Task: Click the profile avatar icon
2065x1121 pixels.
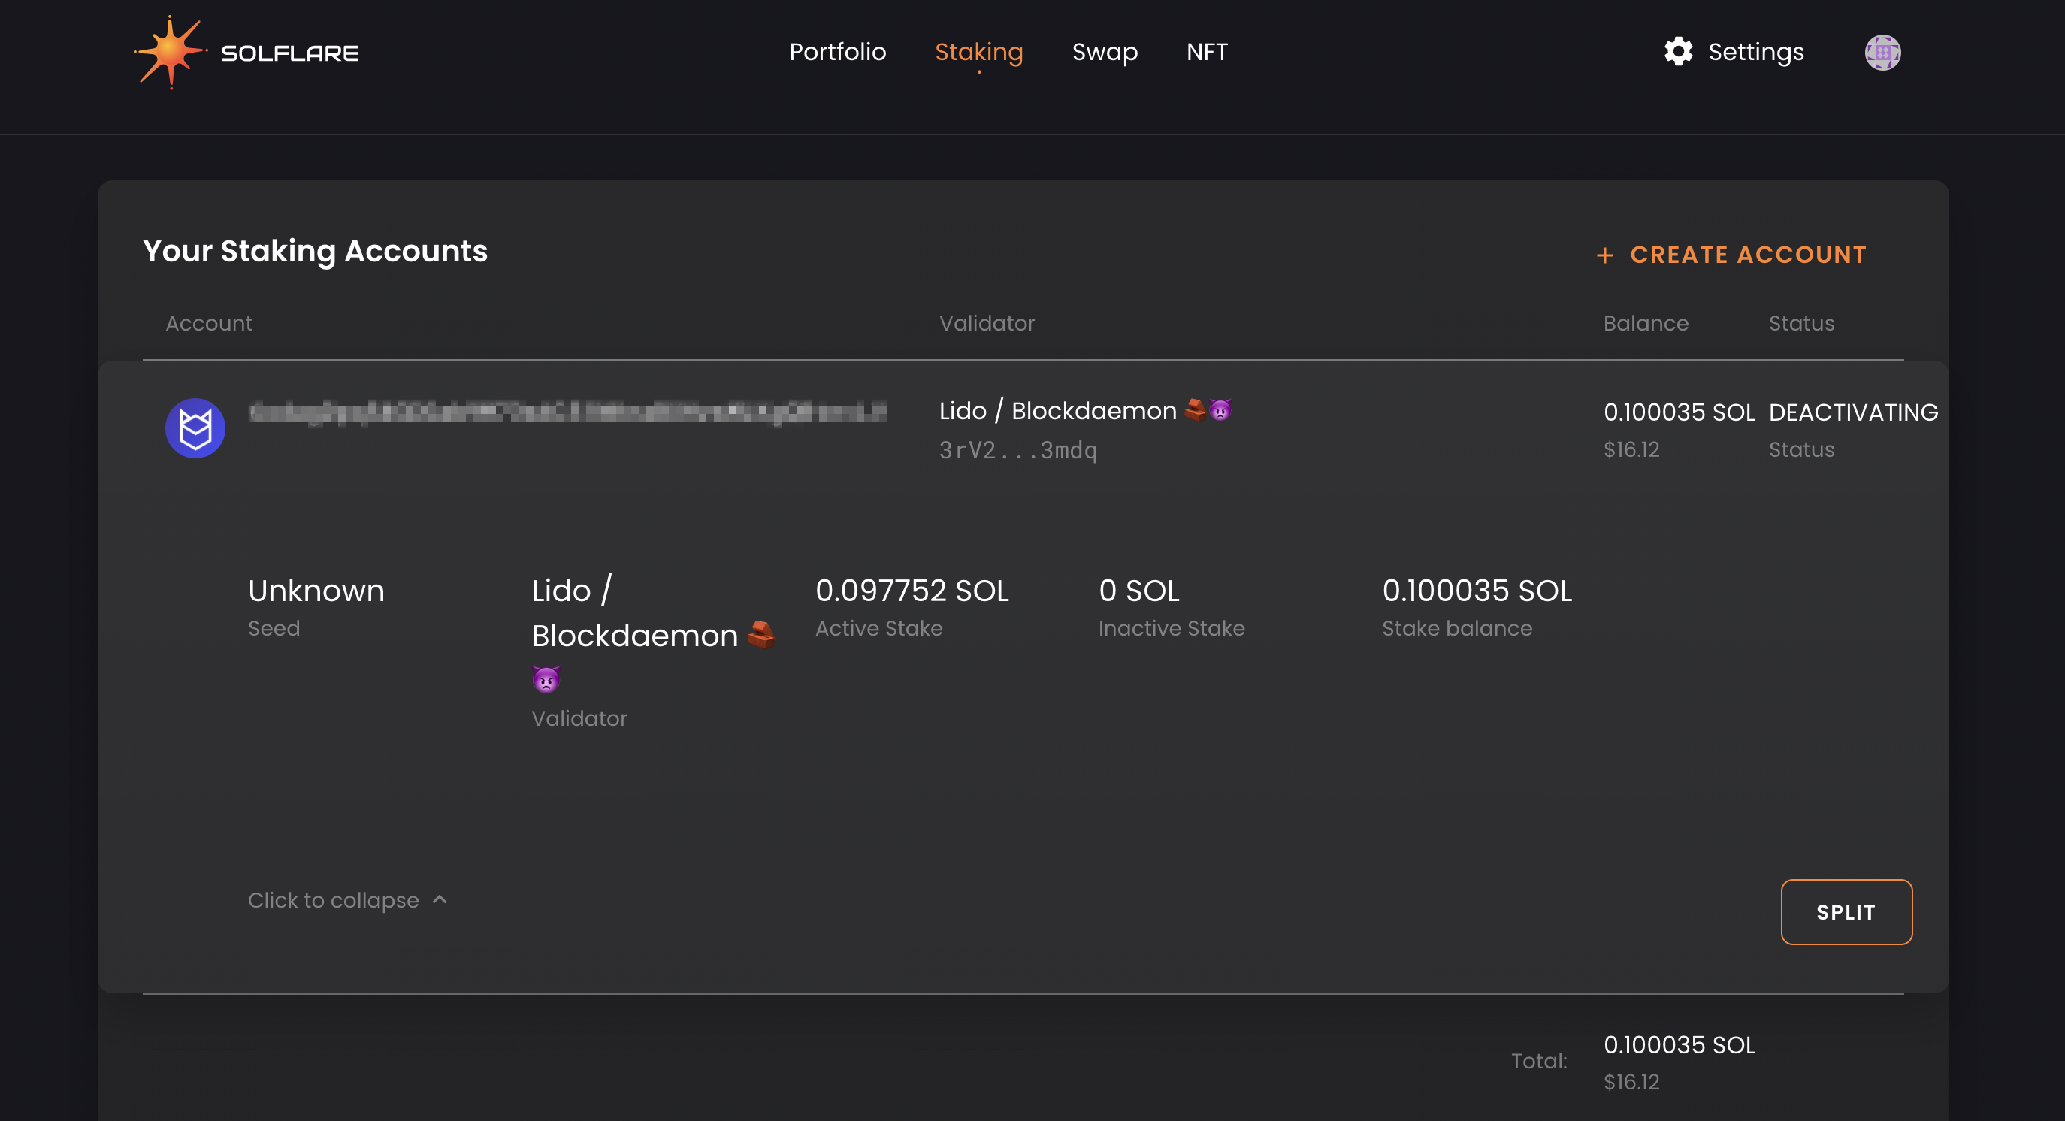Action: click(1884, 51)
